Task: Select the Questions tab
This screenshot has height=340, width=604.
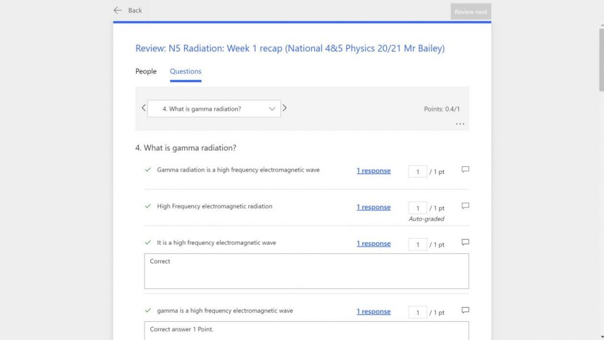Action: click(x=185, y=71)
